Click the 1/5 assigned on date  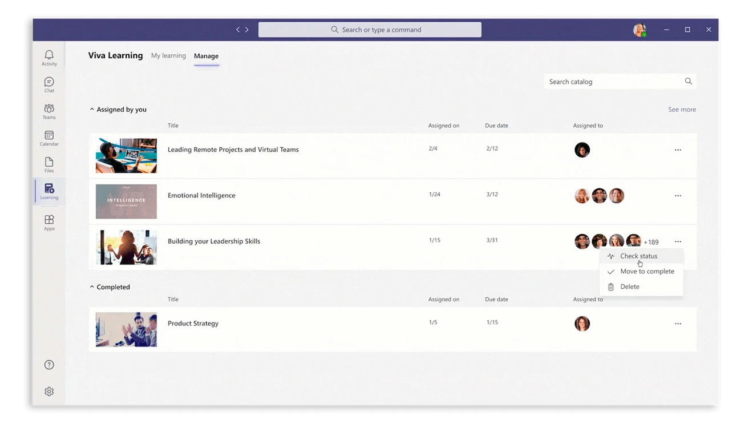433,322
